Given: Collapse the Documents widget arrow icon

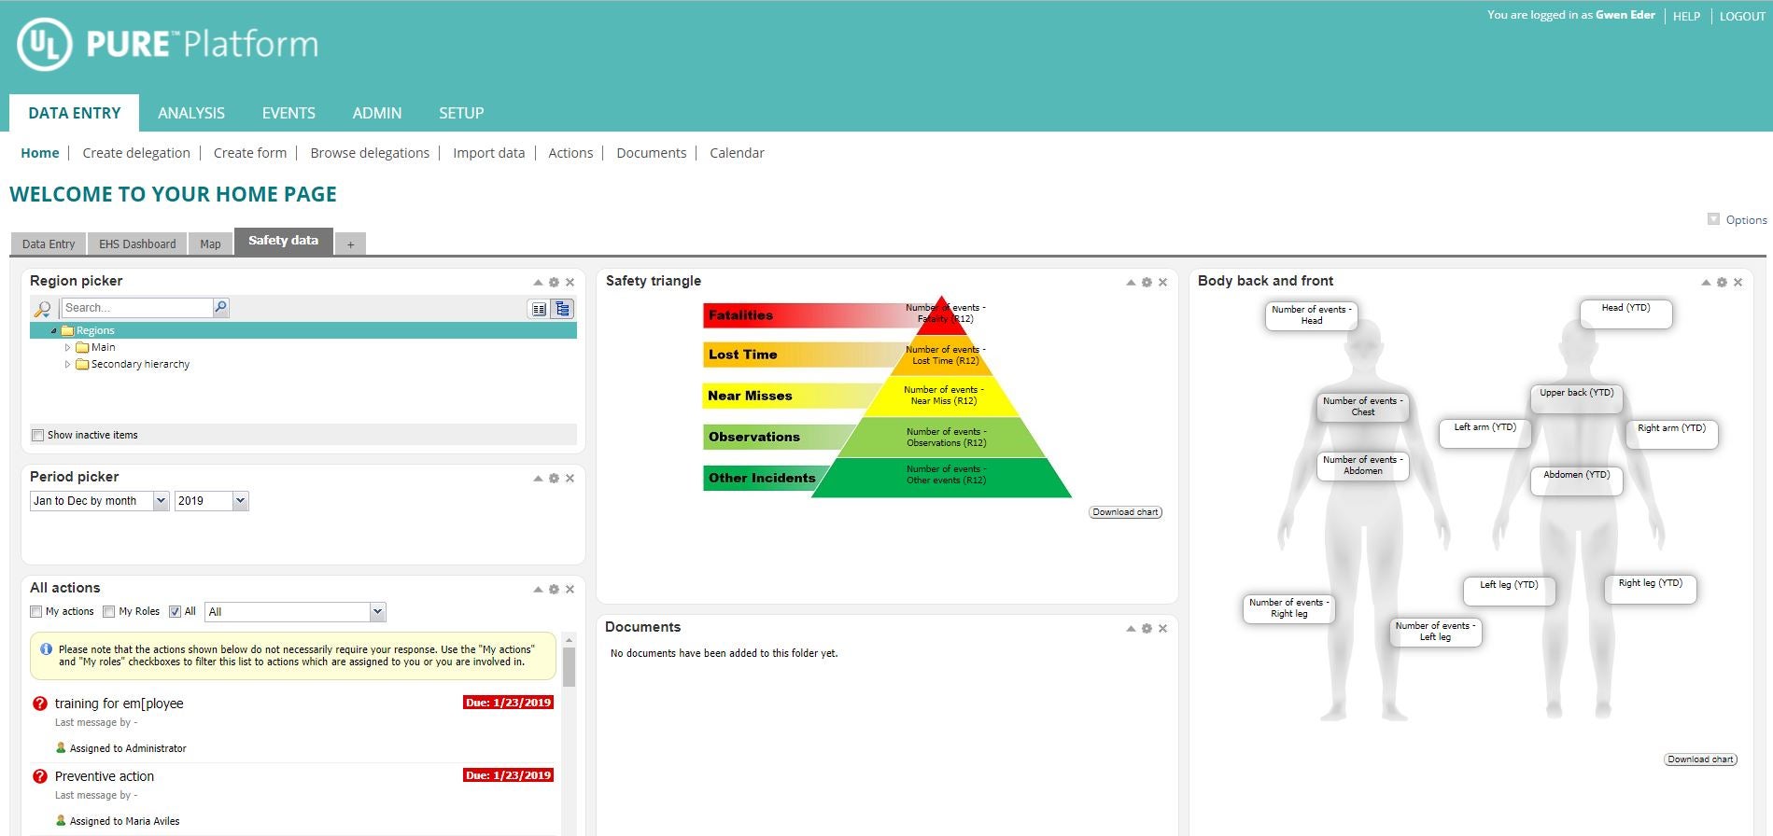Looking at the screenshot, I should (1131, 629).
